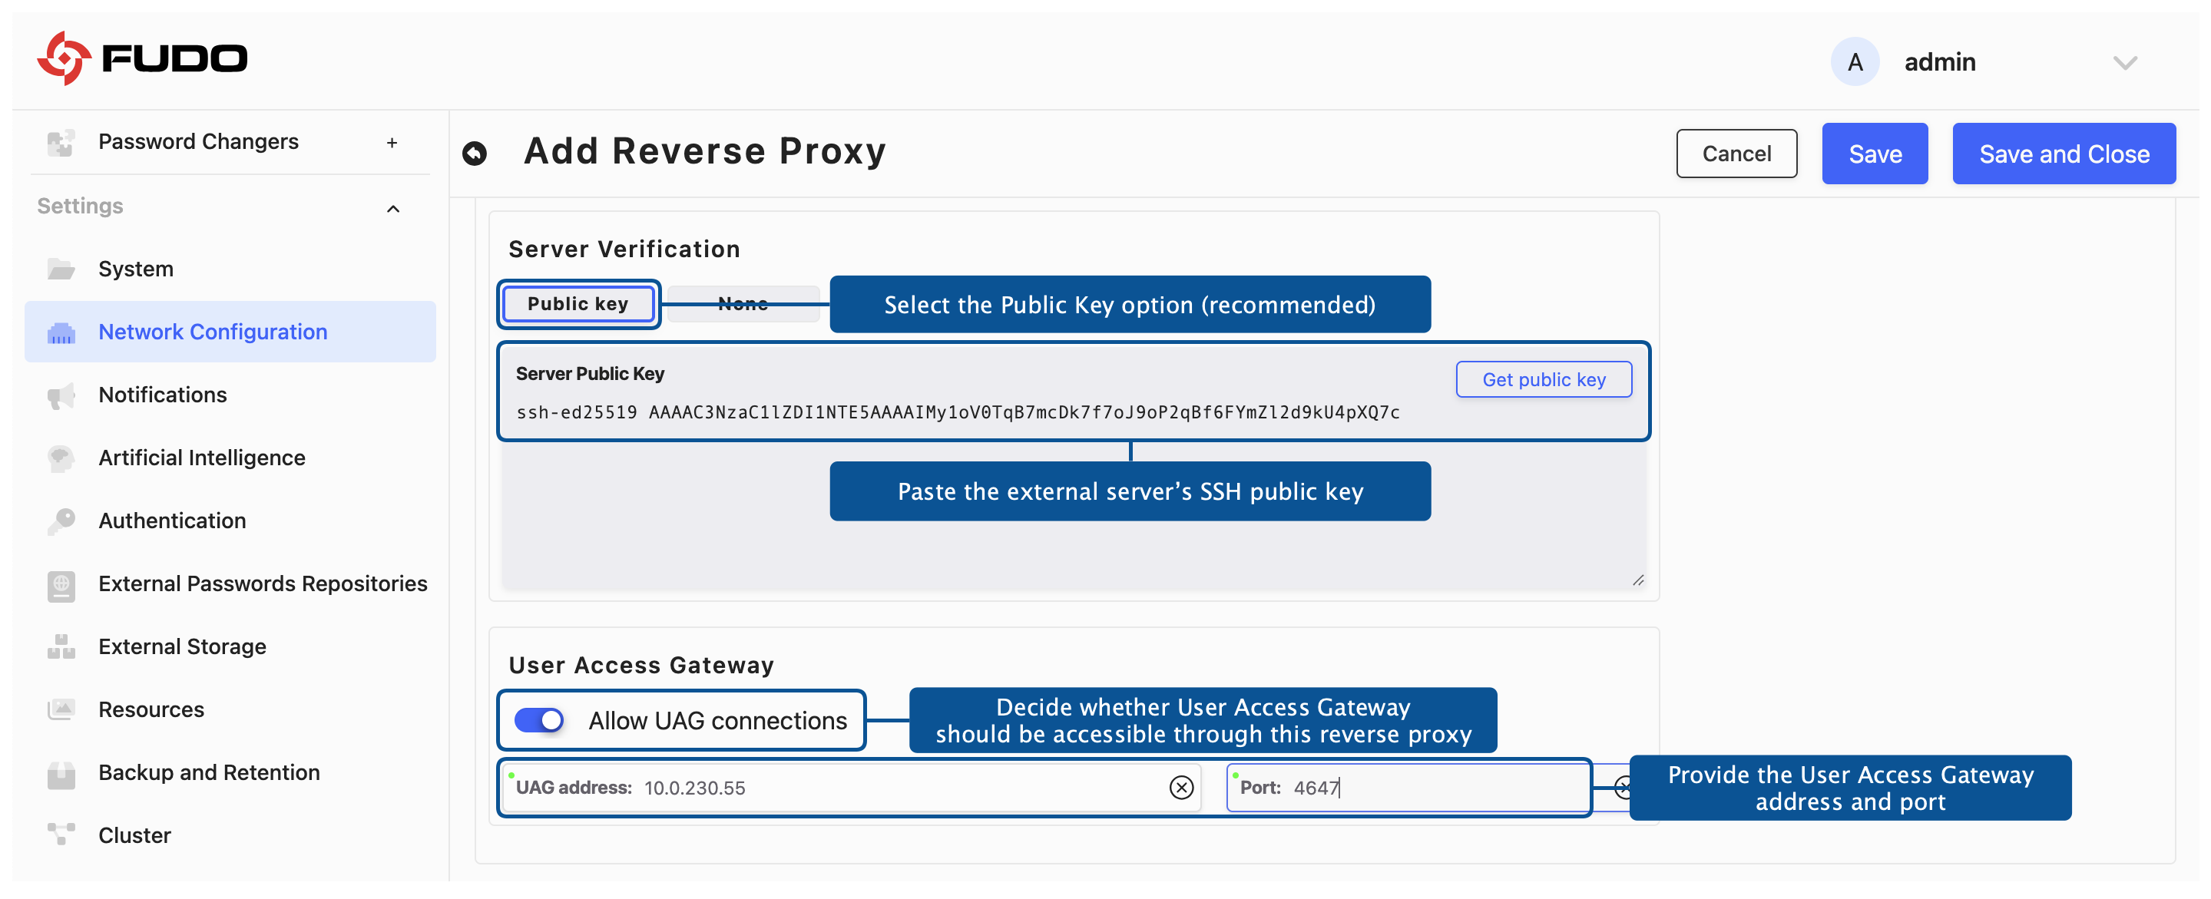Open Artificial Intelligence settings

(x=202, y=458)
